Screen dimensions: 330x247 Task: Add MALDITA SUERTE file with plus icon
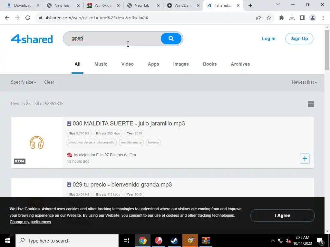coord(305,159)
